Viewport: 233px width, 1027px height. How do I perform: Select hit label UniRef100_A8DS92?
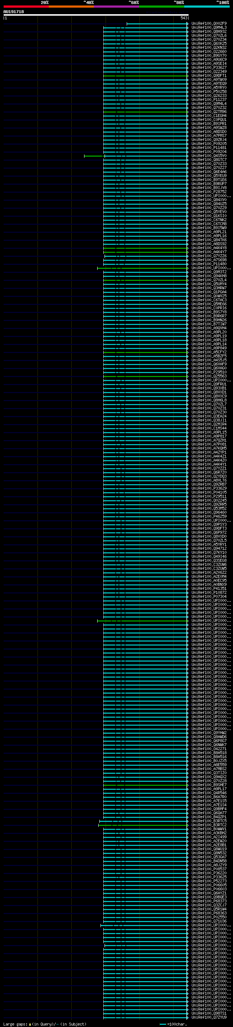(209, 244)
